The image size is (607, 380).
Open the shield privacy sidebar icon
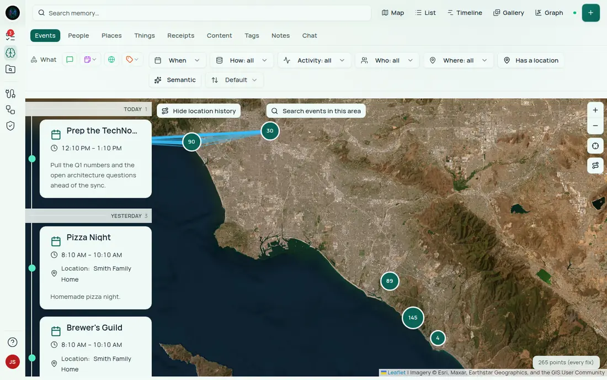10,126
